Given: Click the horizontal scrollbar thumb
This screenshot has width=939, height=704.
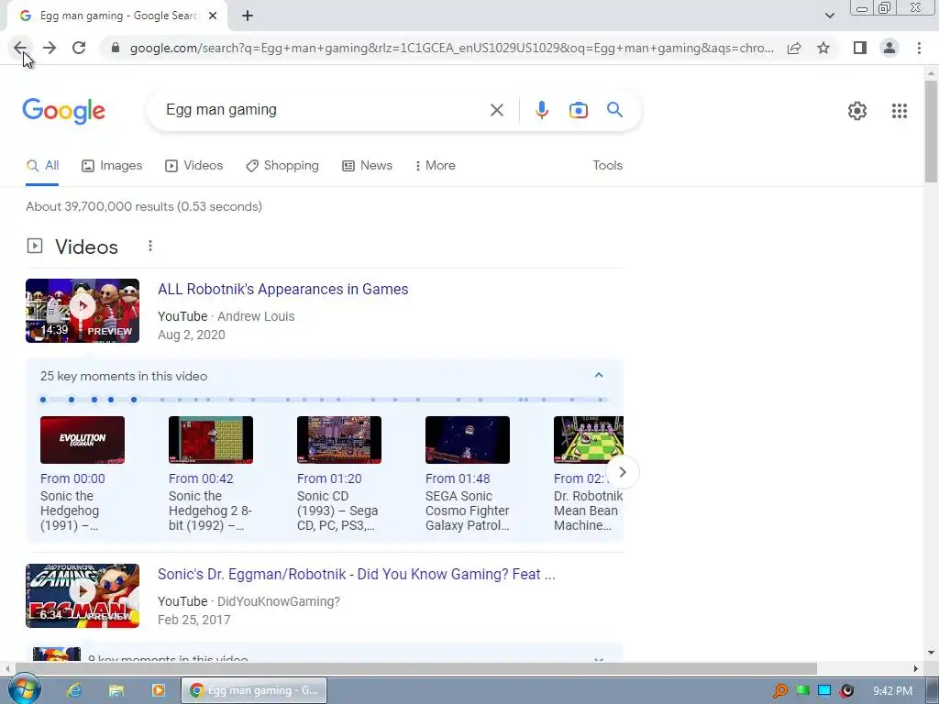Looking at the screenshot, I should coord(416,668).
